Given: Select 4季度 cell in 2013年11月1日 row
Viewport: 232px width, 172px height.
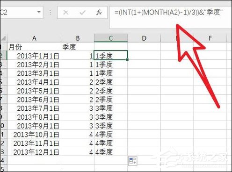Looking at the screenshot, I should tap(111, 143).
